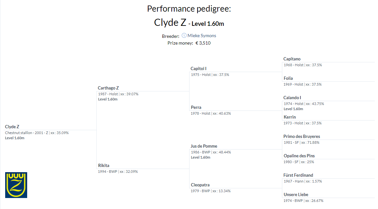The height and width of the screenshot is (209, 378).
Task: Open Capitano ancestor entry
Action: click(292, 59)
